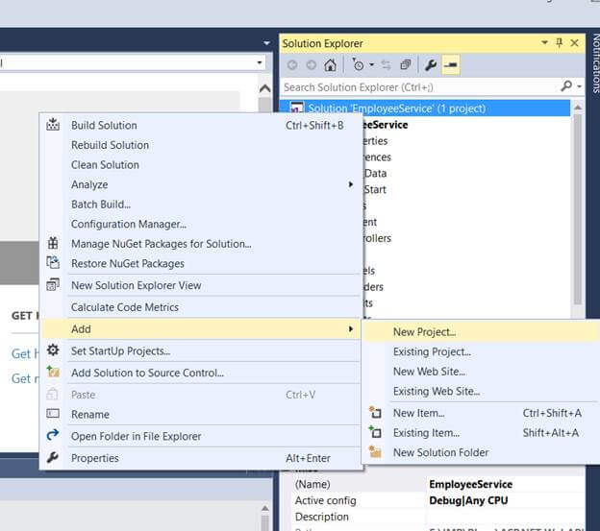
Task: Click the (Name) property value EmployeeService
Action: 470,484
